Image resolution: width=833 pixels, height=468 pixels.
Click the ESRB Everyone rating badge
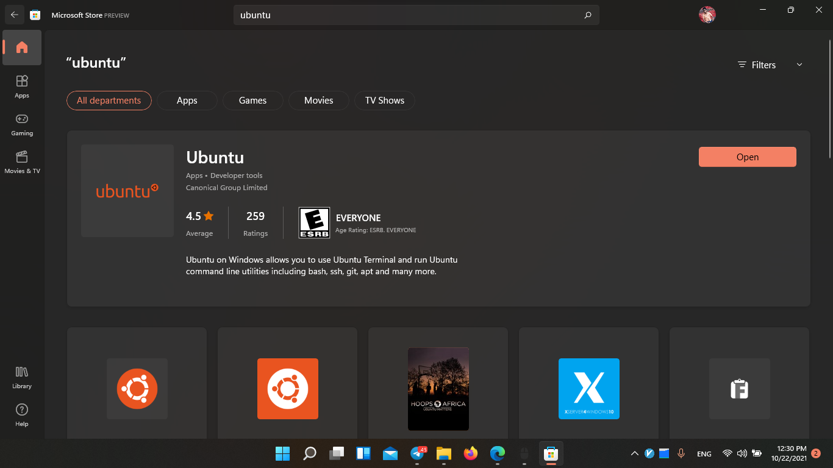click(314, 222)
